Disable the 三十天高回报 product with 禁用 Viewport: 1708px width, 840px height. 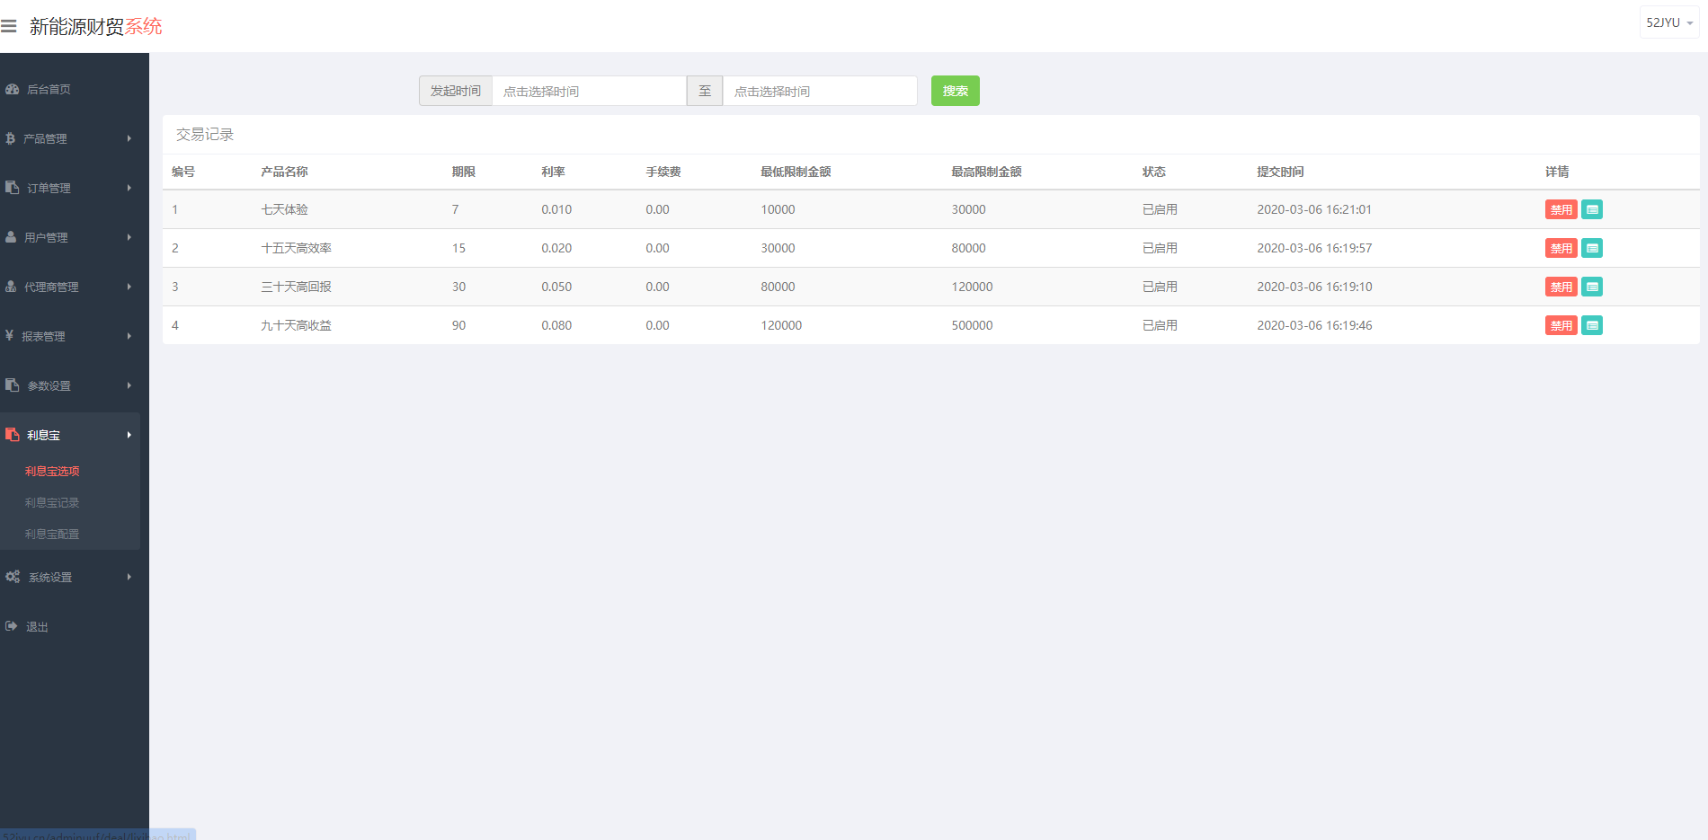1561,287
